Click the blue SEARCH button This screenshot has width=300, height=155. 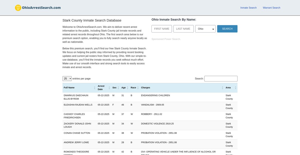tap(227, 29)
